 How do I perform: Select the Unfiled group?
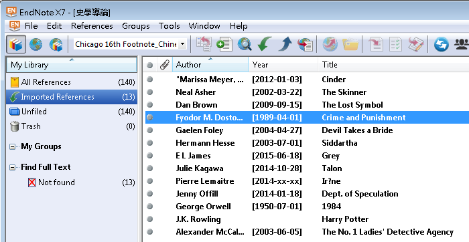72,112
